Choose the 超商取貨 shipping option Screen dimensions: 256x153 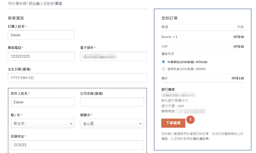click(163, 69)
